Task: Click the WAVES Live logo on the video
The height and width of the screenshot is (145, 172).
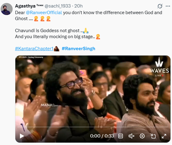Action: coord(159,67)
